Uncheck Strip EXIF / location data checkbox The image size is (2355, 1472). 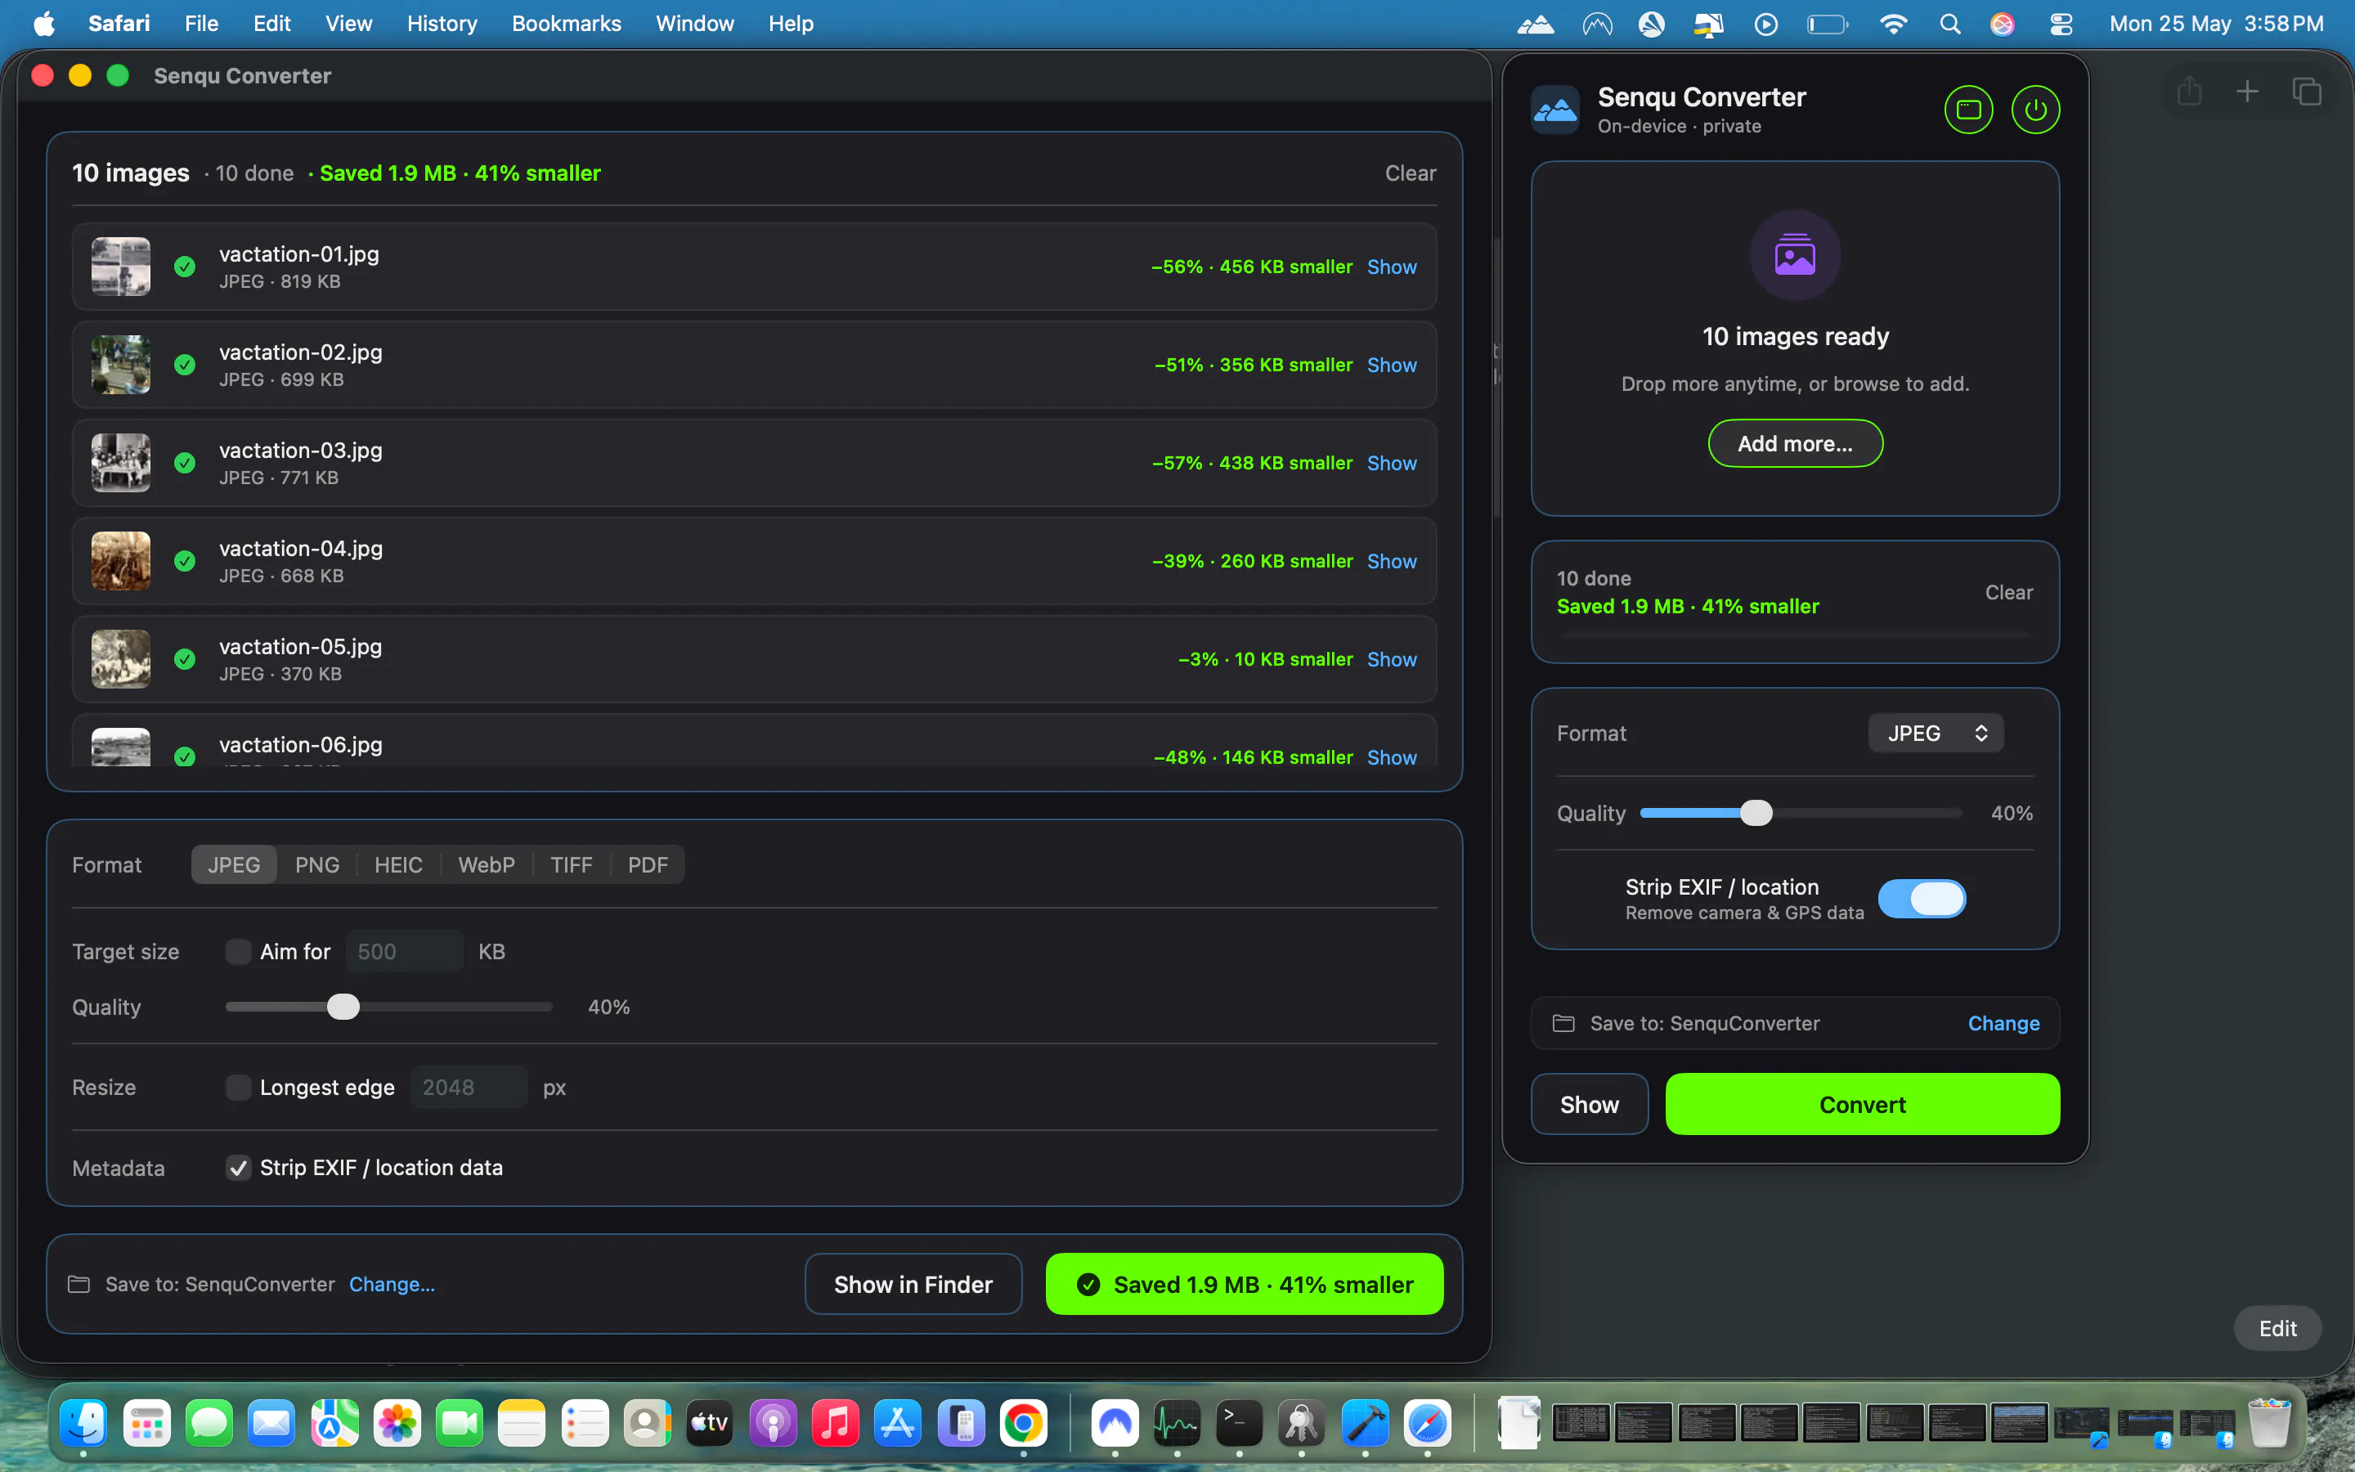[237, 1167]
